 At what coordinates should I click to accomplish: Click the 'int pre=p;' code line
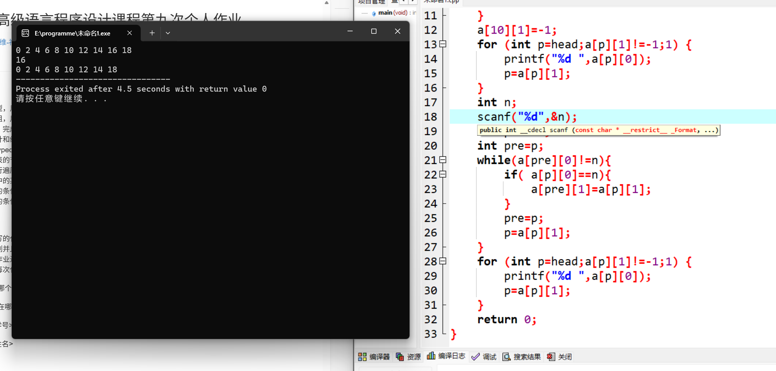click(x=510, y=146)
